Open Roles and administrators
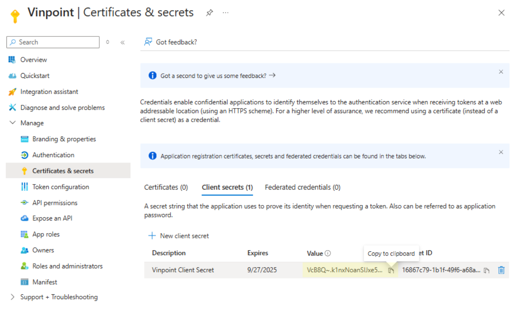The width and height of the screenshot is (523, 312). tap(68, 266)
